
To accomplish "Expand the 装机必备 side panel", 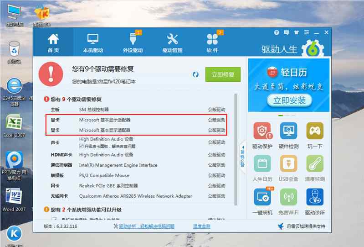I will pyautogui.click(x=242, y=156).
